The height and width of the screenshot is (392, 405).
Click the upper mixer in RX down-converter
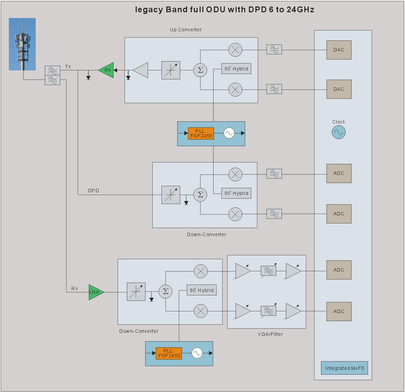click(x=201, y=271)
